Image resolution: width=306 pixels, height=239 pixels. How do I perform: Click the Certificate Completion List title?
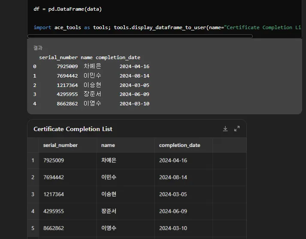tap(73, 129)
